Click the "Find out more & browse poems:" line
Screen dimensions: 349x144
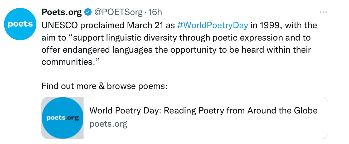(104, 86)
